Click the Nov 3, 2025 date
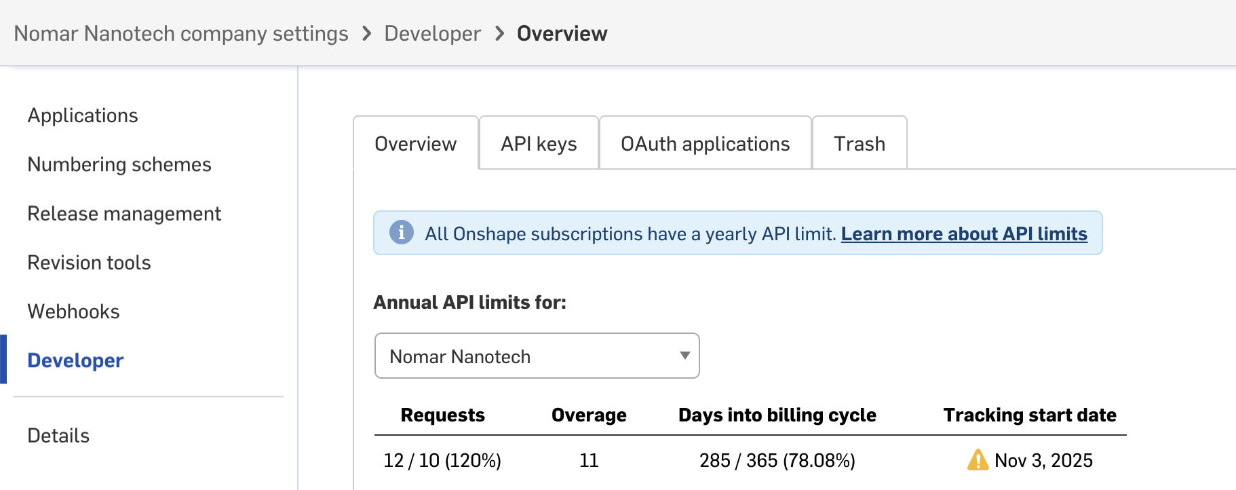 point(1043,460)
